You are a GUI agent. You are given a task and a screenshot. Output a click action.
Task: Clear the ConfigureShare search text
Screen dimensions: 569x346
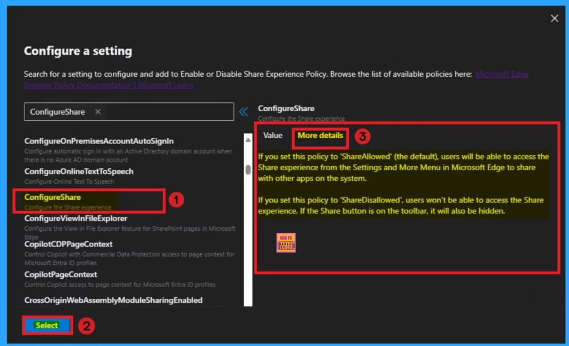click(x=98, y=112)
